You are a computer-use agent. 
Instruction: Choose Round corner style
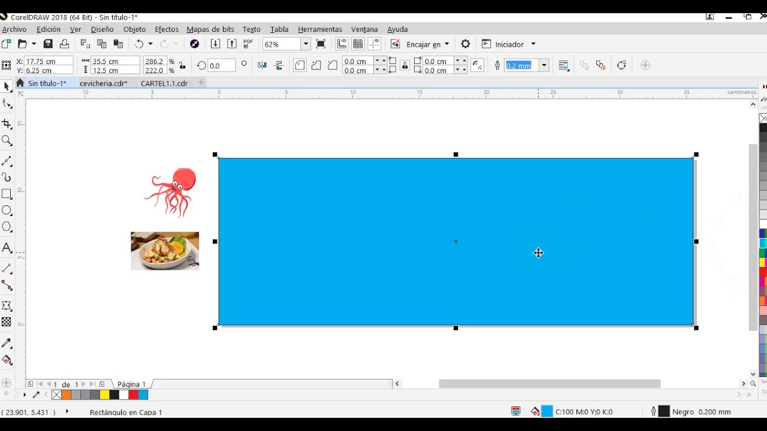click(300, 65)
